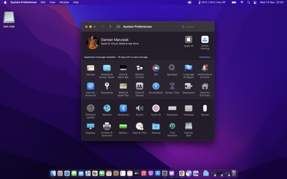Open the Edit menu
The image size is (287, 179).
(43, 2)
